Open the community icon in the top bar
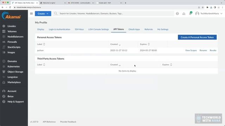The height and width of the screenshot is (126, 225). pyautogui.click(x=184, y=14)
